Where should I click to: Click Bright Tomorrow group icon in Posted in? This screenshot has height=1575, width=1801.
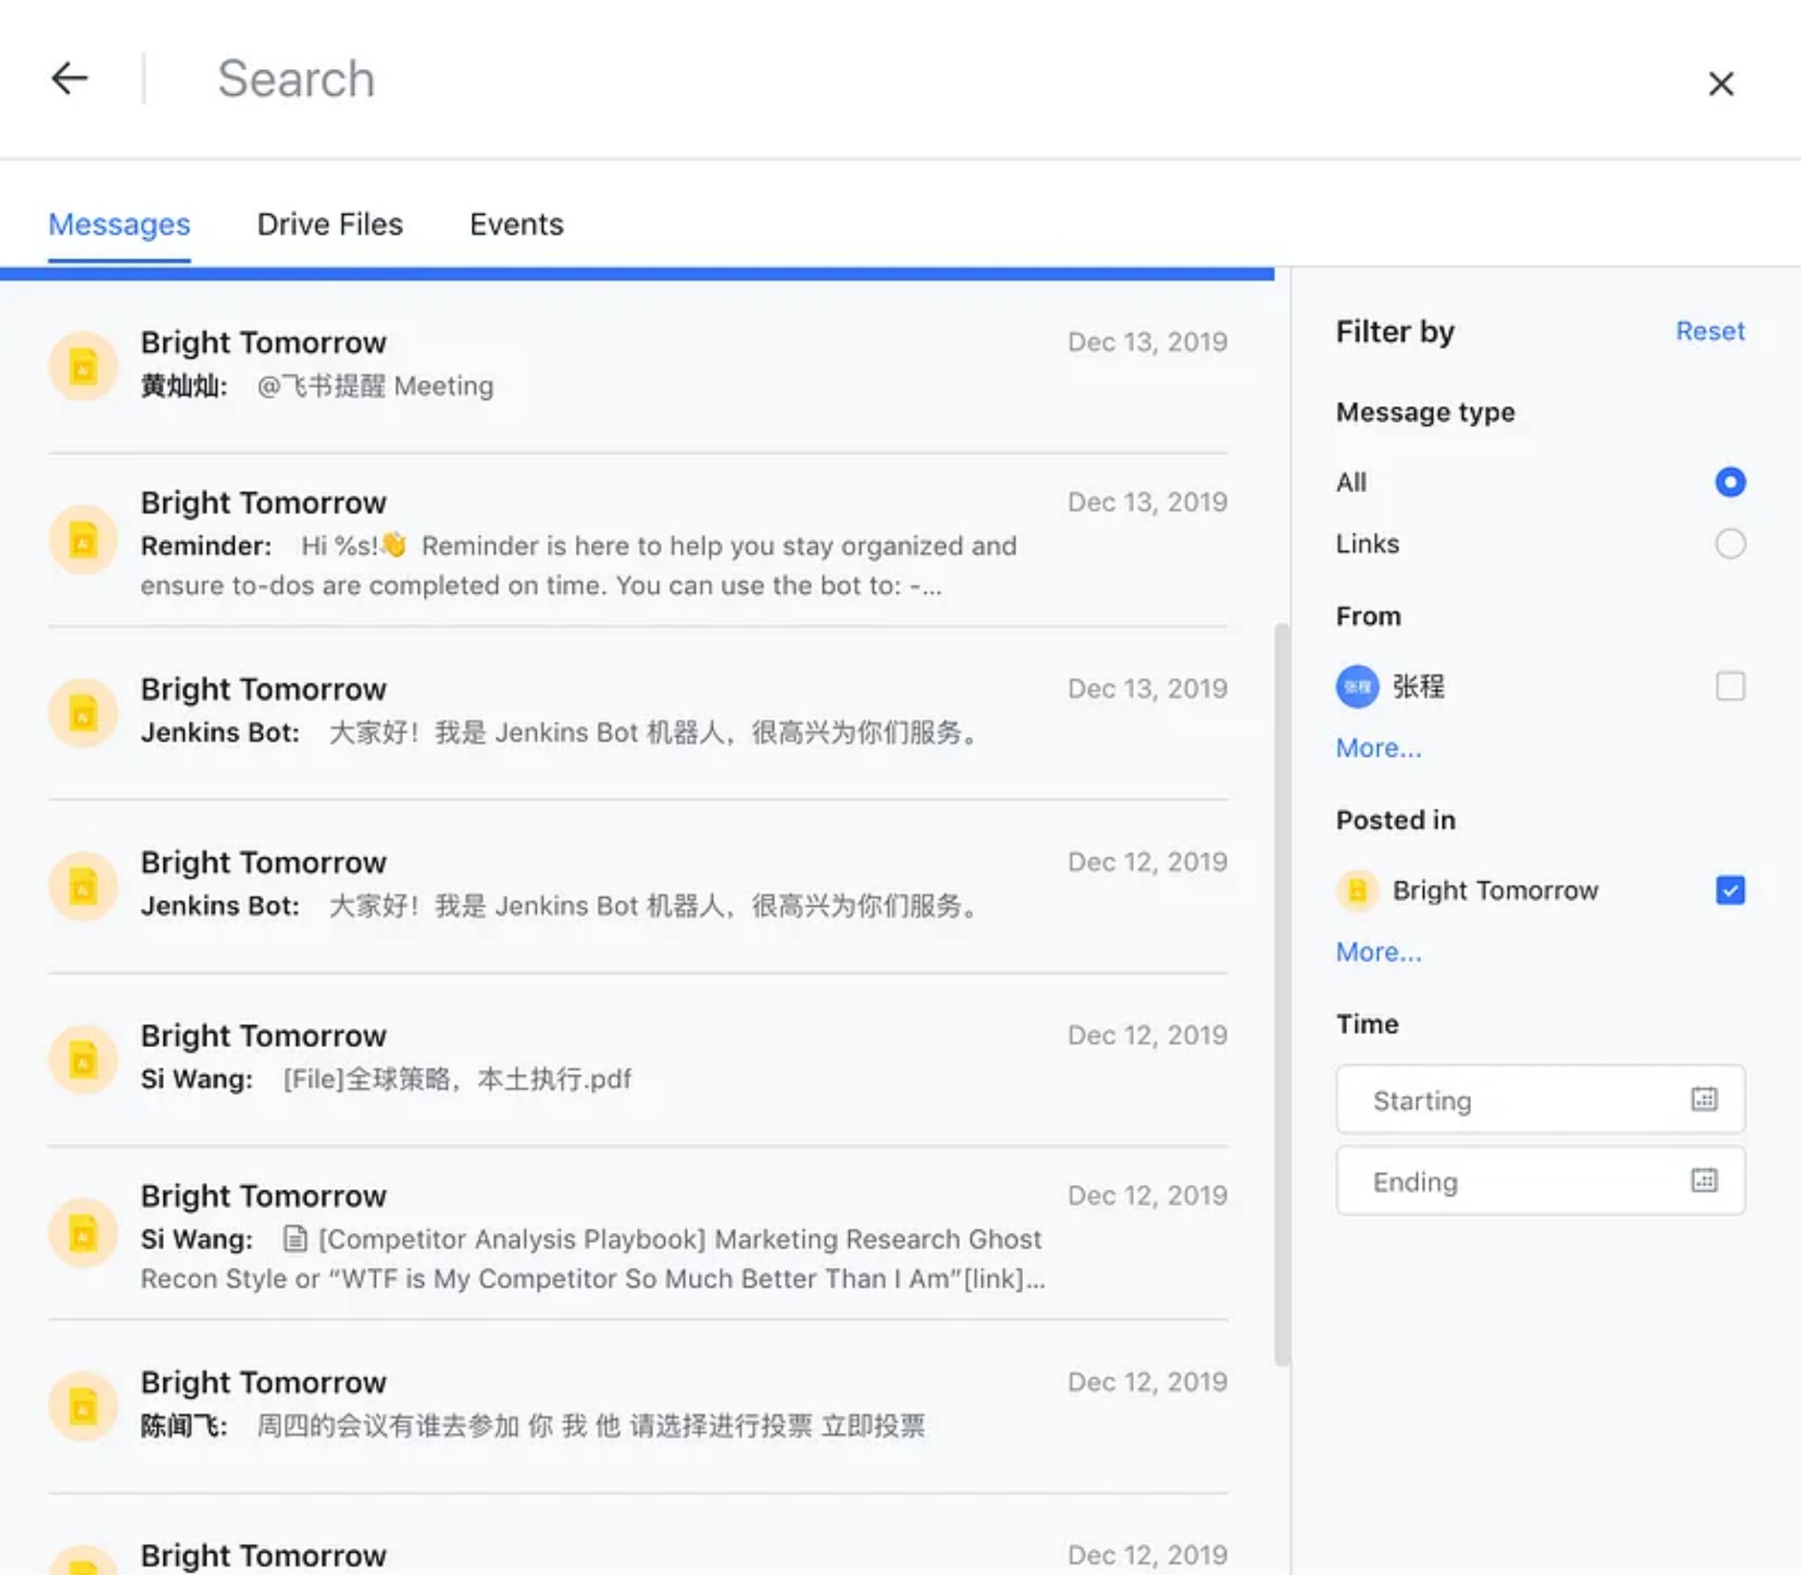(x=1356, y=890)
